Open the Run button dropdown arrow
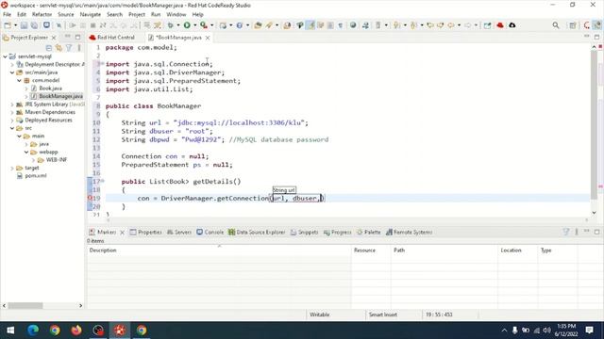The height and width of the screenshot is (339, 604). (x=195, y=25)
